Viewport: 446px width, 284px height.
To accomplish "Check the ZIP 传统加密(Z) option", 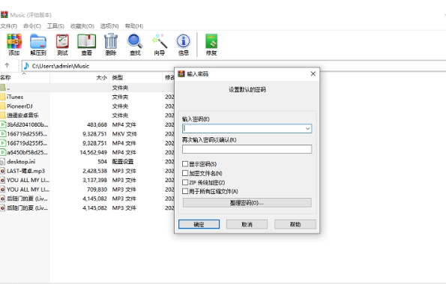I will point(185,182).
